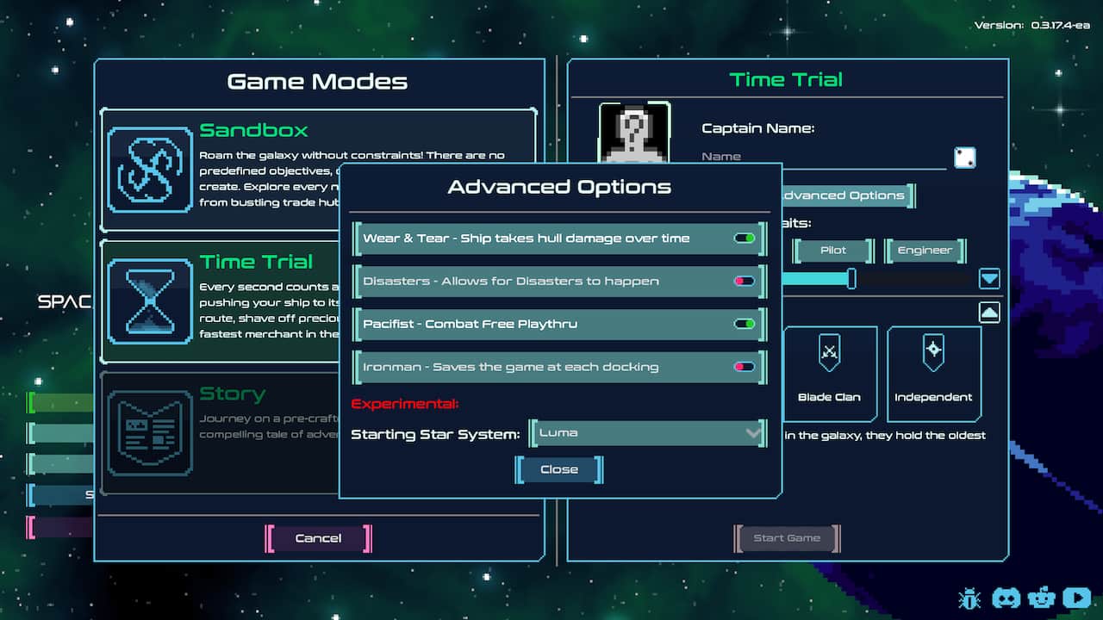Click the red Experimental label

[405, 404]
